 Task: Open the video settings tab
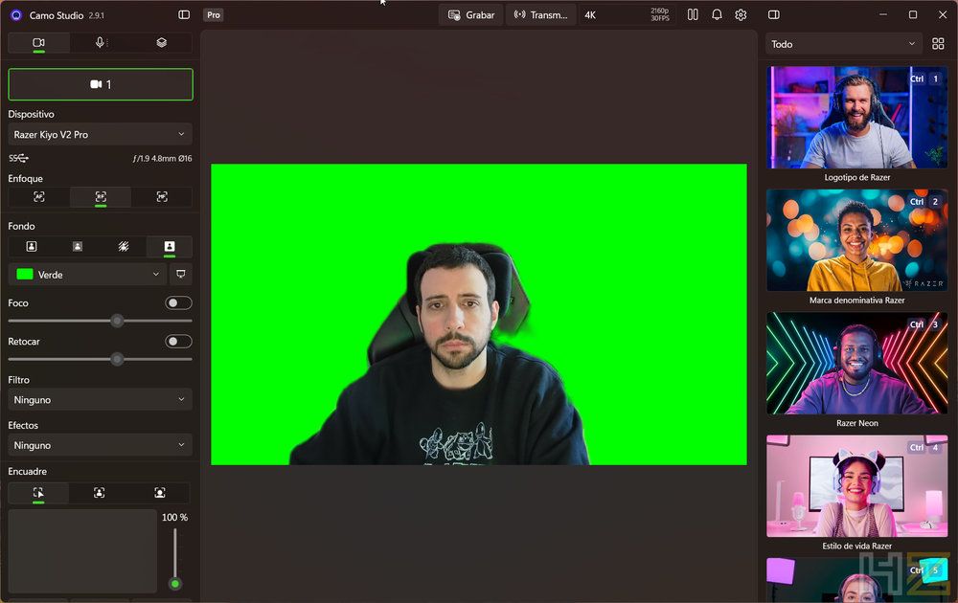38,43
